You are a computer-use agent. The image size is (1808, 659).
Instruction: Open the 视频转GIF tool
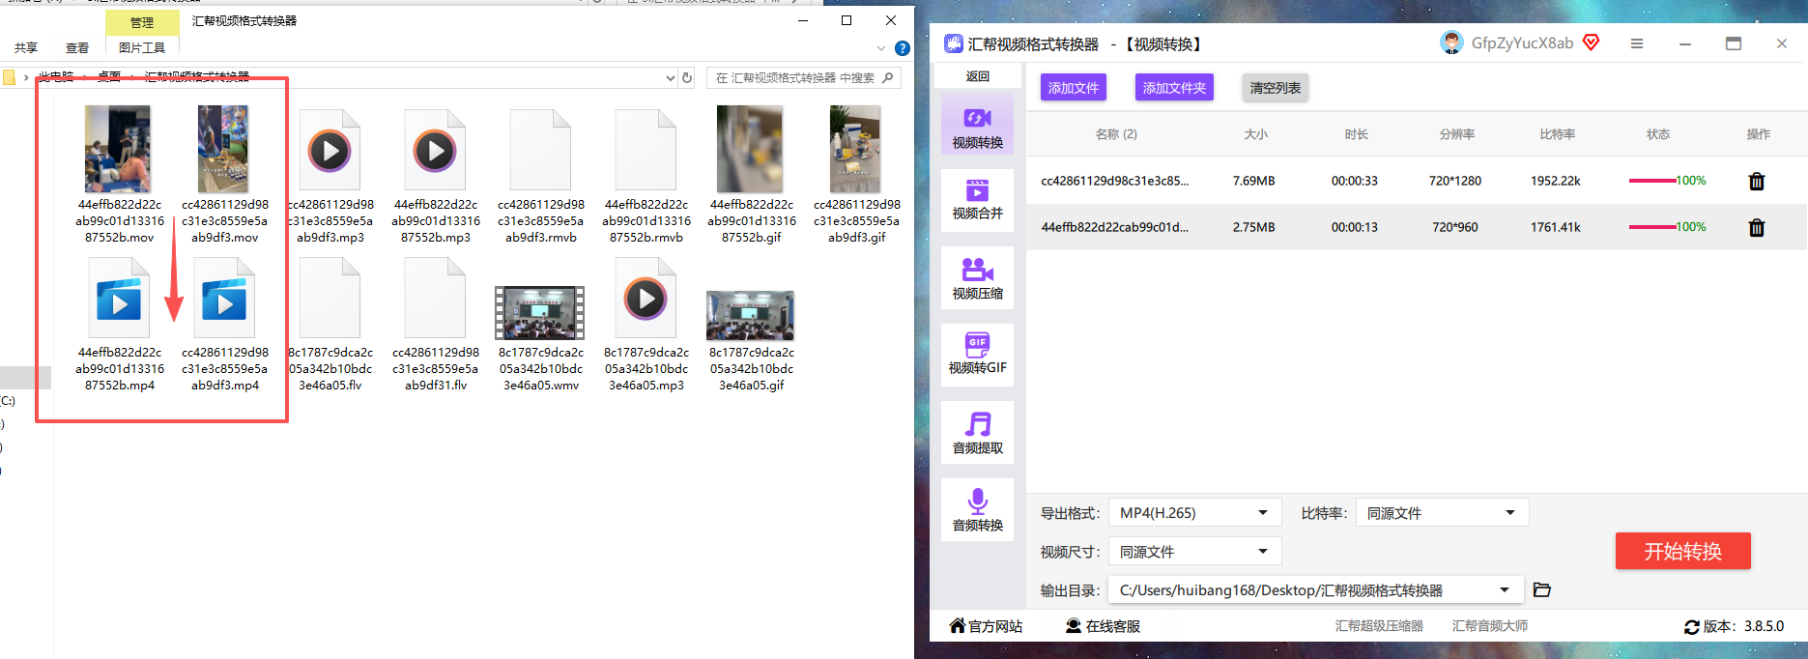pyautogui.click(x=977, y=355)
